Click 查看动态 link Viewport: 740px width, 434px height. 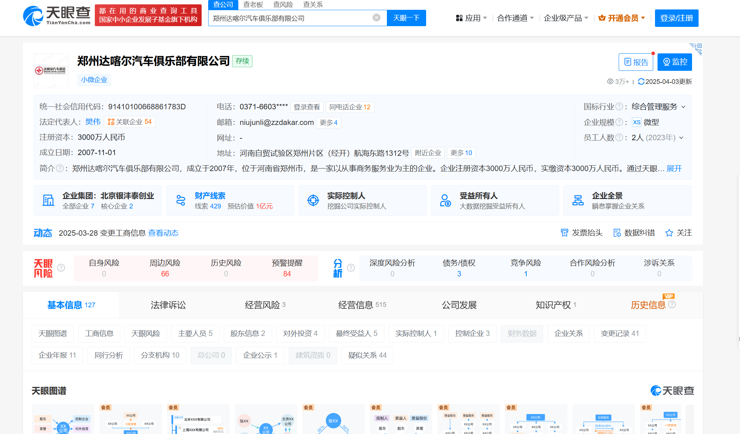pos(163,233)
